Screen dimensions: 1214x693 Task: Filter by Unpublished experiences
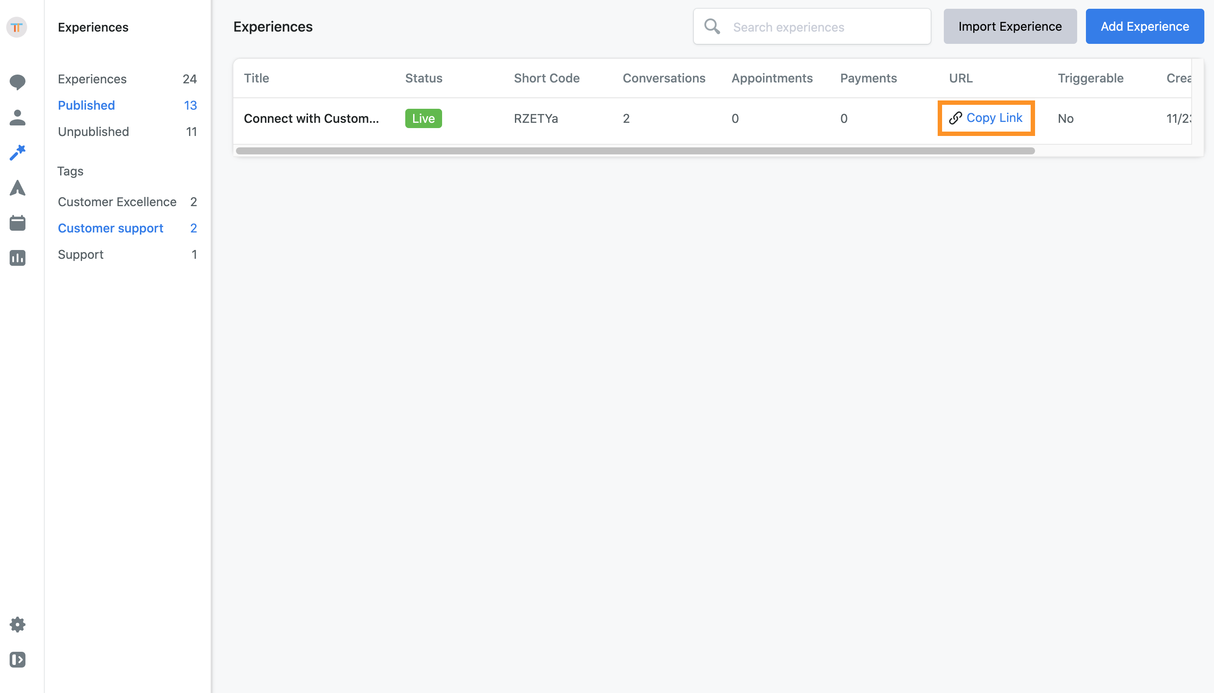[127, 132]
